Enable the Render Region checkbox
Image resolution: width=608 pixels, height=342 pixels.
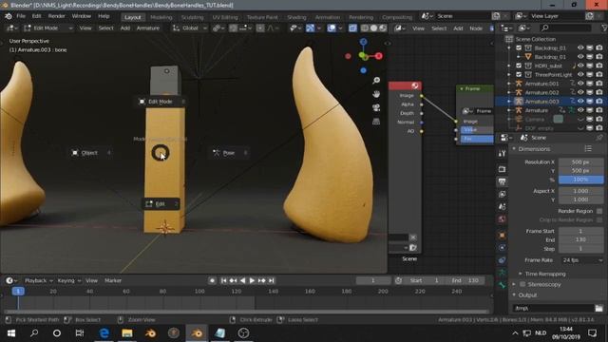tap(599, 211)
